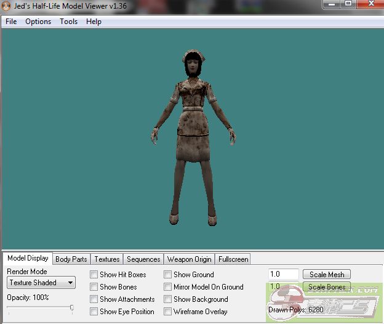The image size is (384, 324).
Task: Open the Help menu
Action: tap(94, 22)
